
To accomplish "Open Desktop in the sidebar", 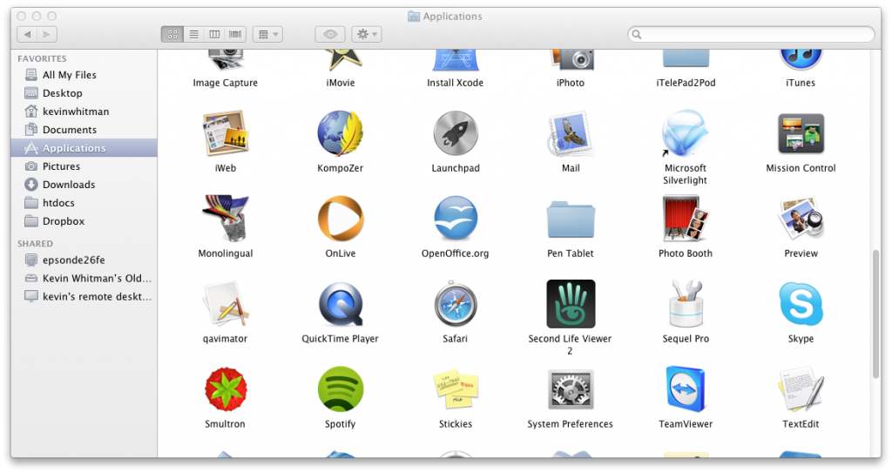I will [x=84, y=93].
